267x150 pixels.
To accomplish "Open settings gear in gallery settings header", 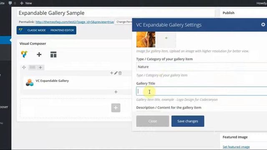I will coord(263,25).
